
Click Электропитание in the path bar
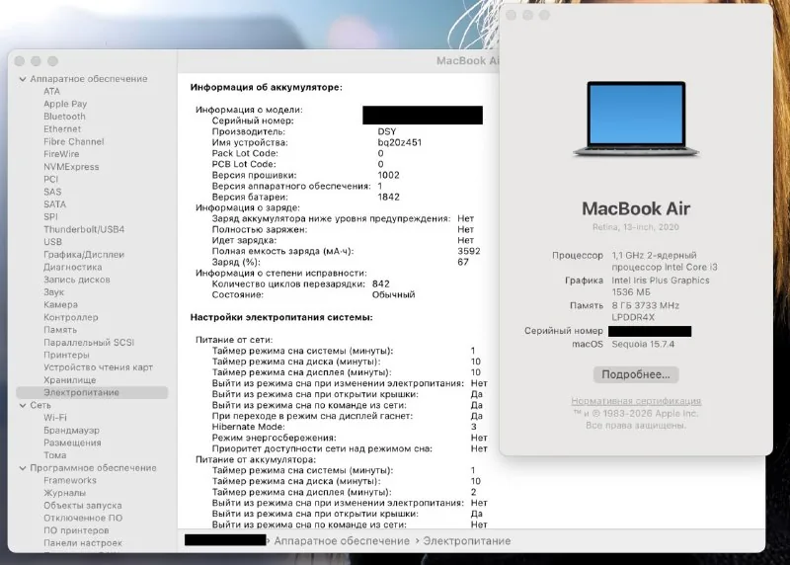coord(466,541)
